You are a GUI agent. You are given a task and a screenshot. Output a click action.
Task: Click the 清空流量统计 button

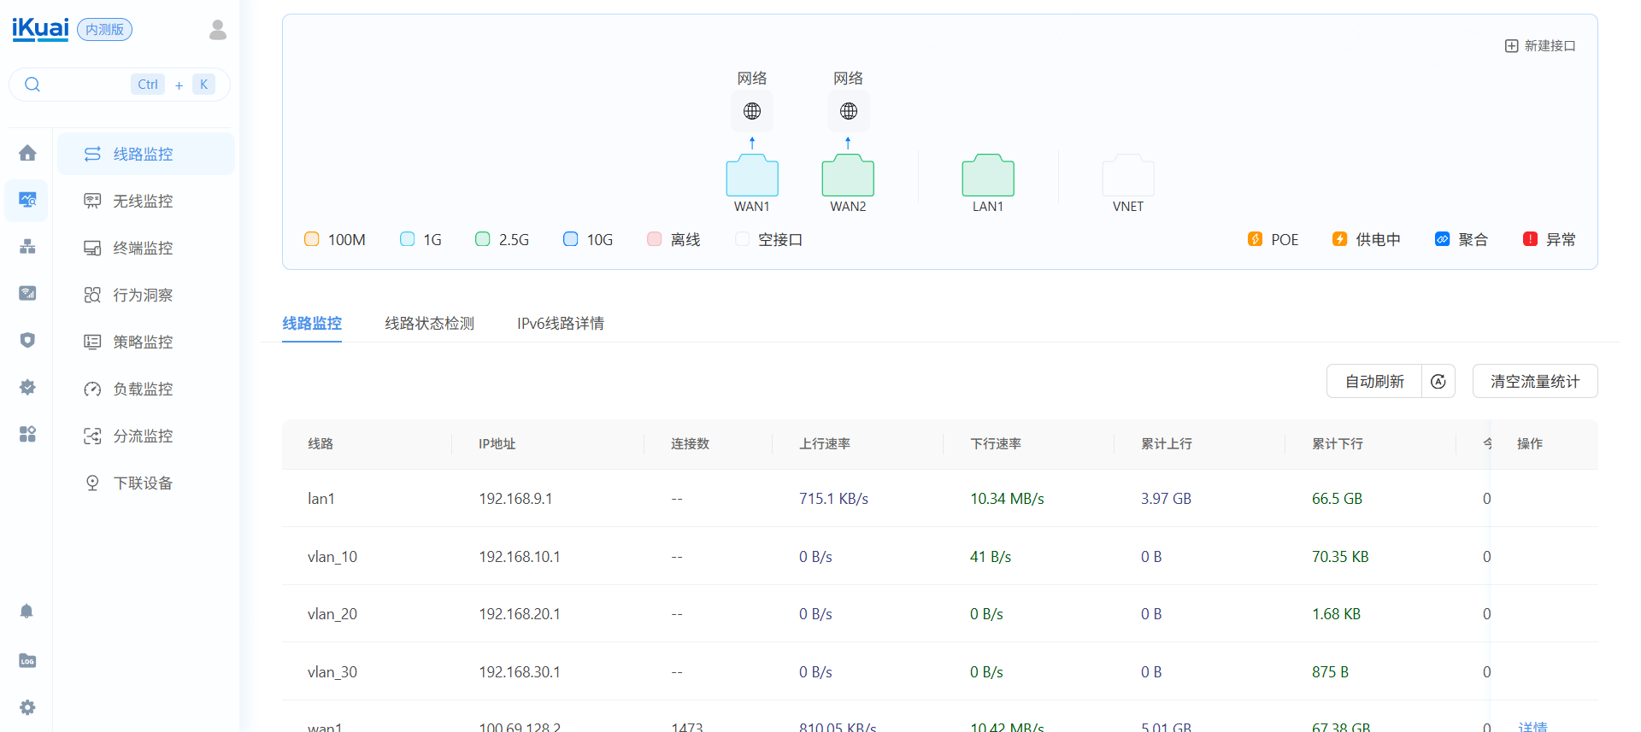(1535, 382)
